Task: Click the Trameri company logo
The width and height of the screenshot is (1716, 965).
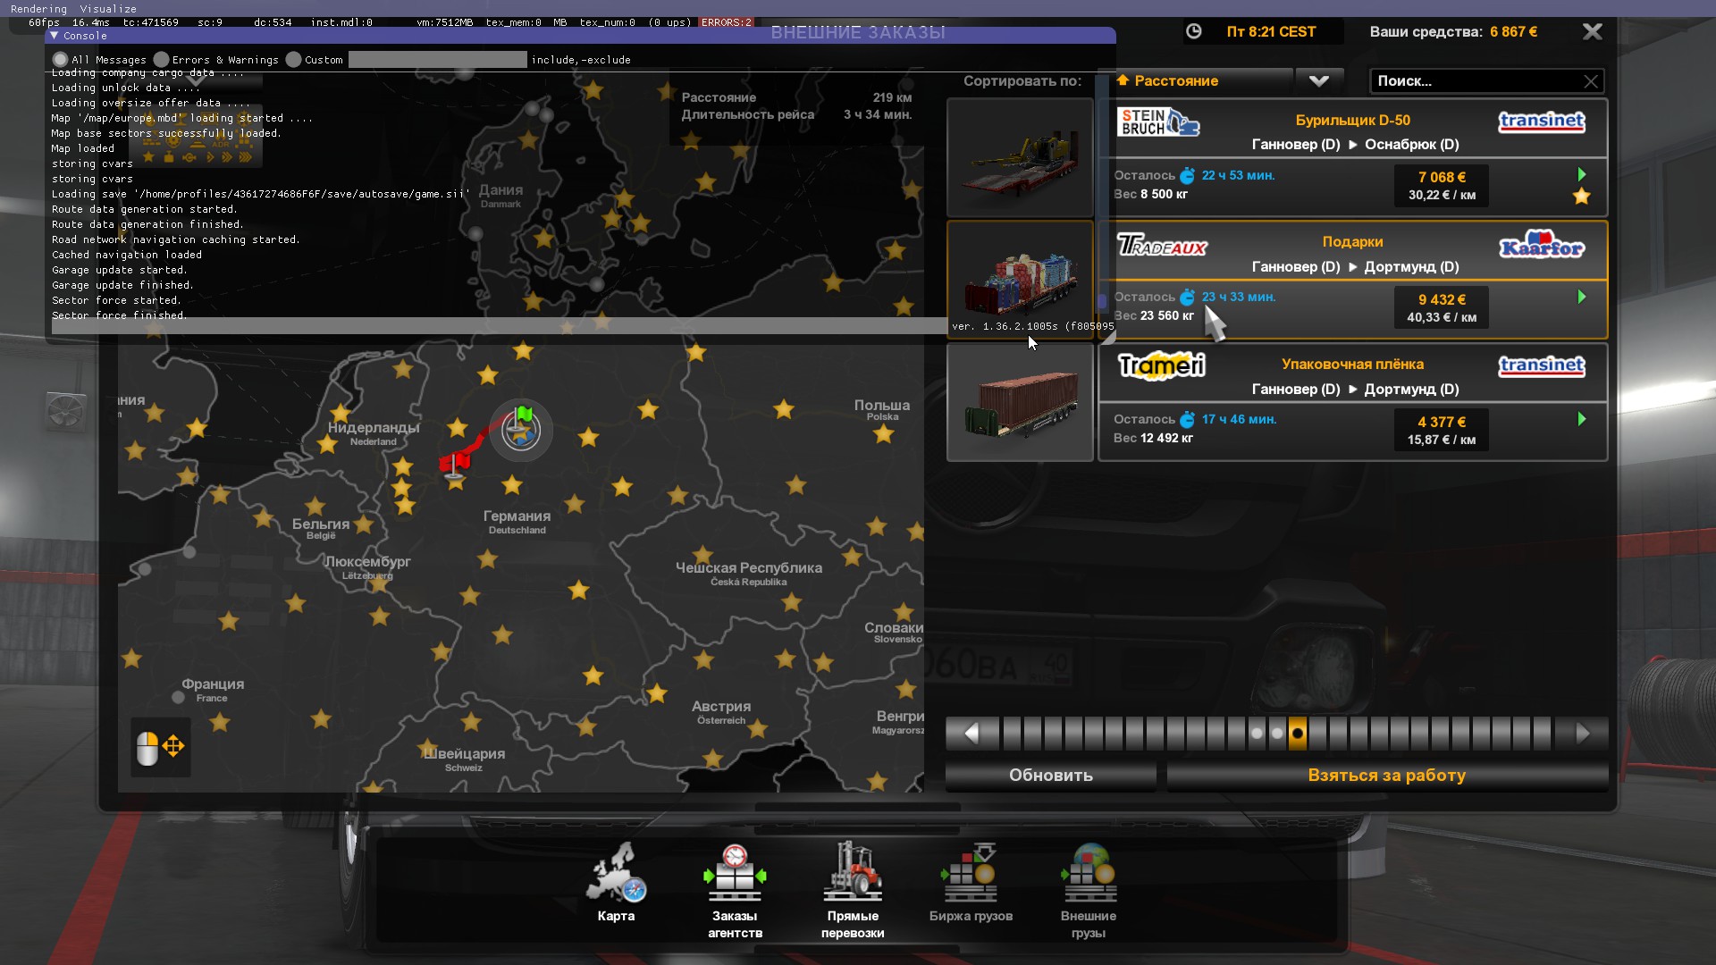Action: 1162,365
